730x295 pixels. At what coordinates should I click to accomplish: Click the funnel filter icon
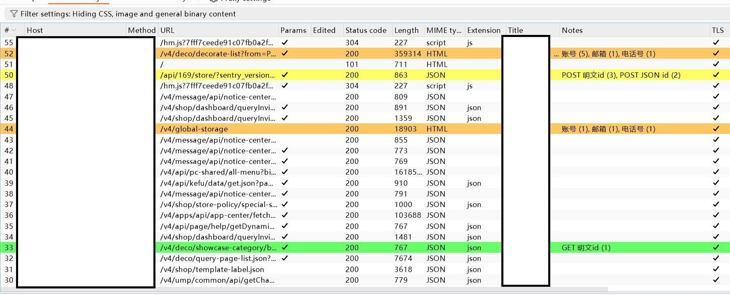14,14
